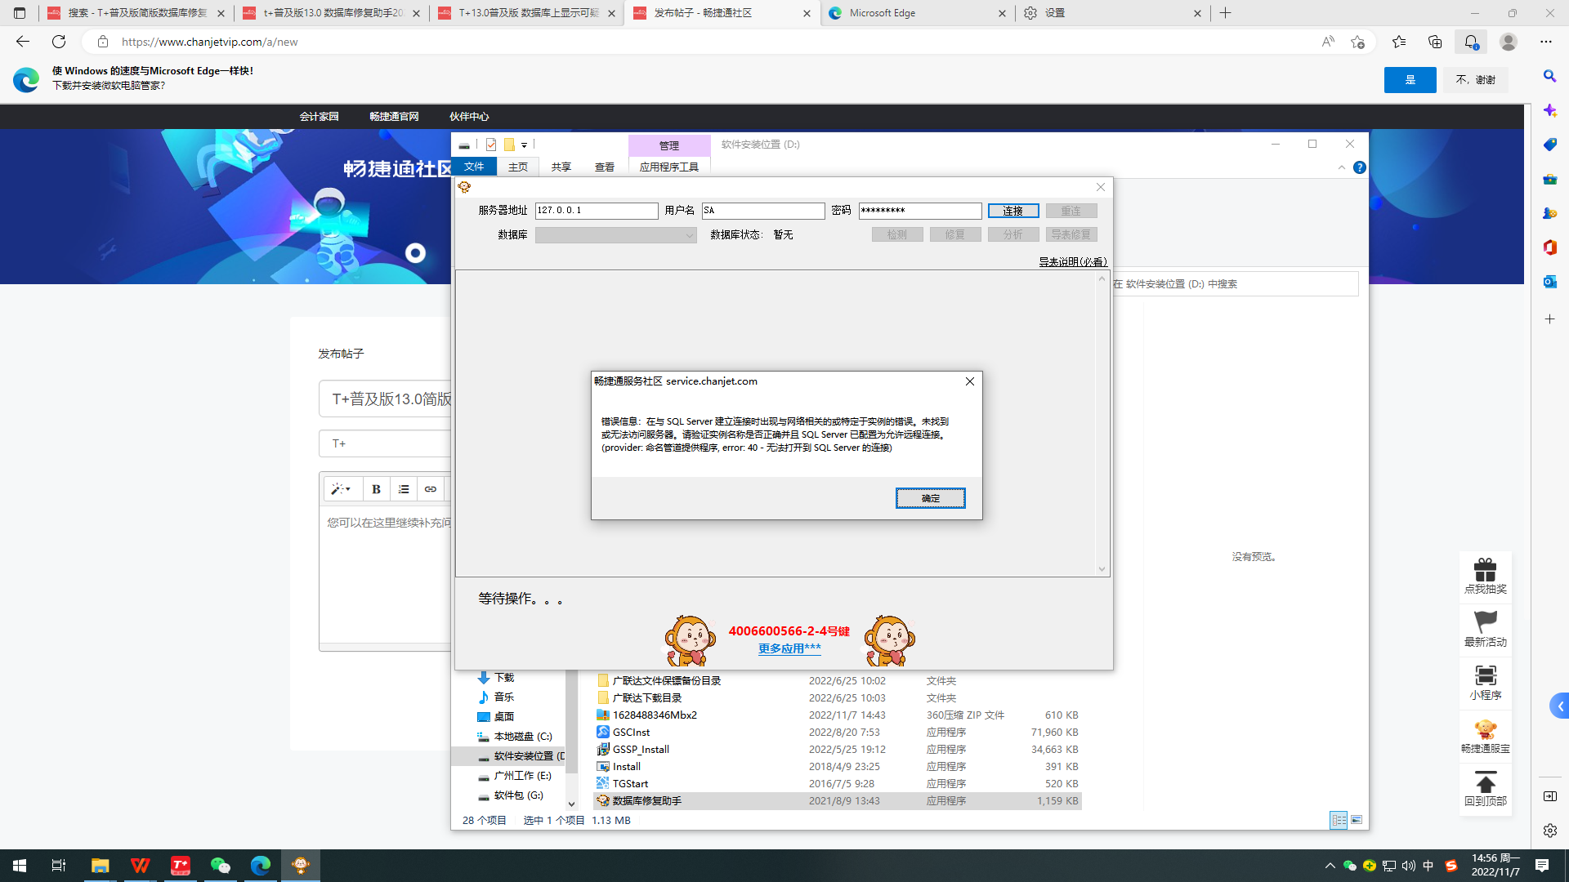The width and height of the screenshot is (1569, 882).
Task: Focus the 服务器地址 input field
Action: [597, 211]
